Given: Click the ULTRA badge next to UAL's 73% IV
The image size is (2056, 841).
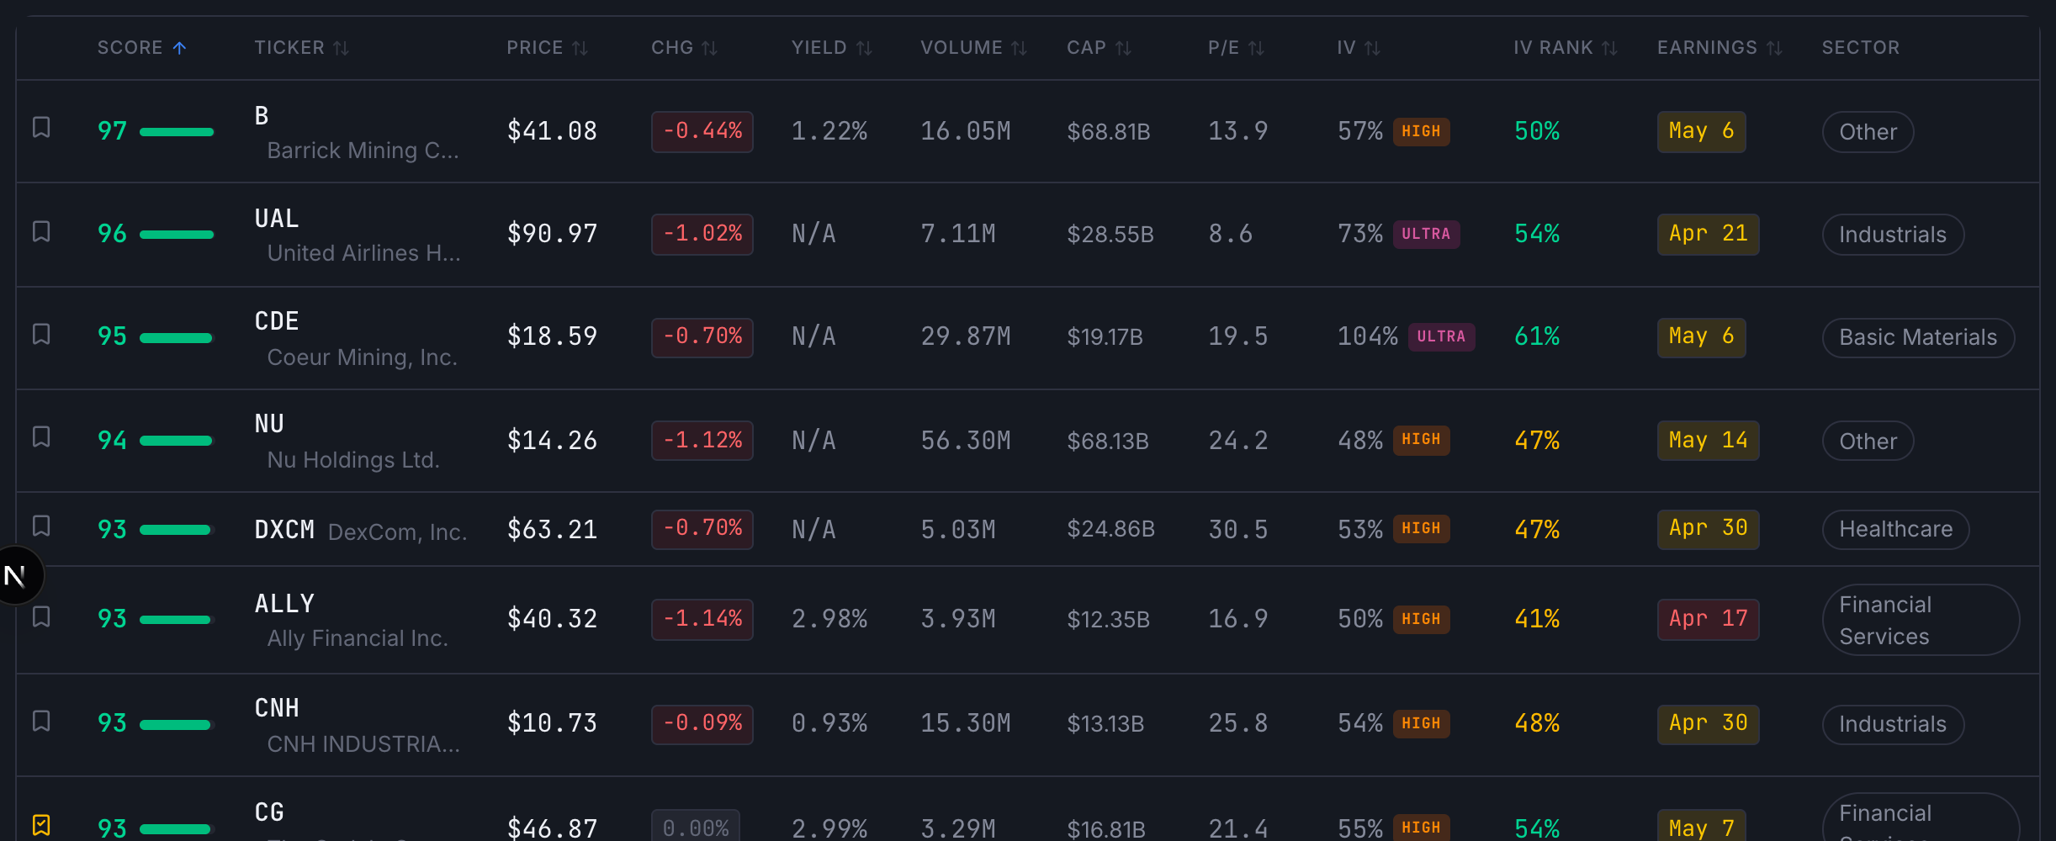Looking at the screenshot, I should [1427, 234].
